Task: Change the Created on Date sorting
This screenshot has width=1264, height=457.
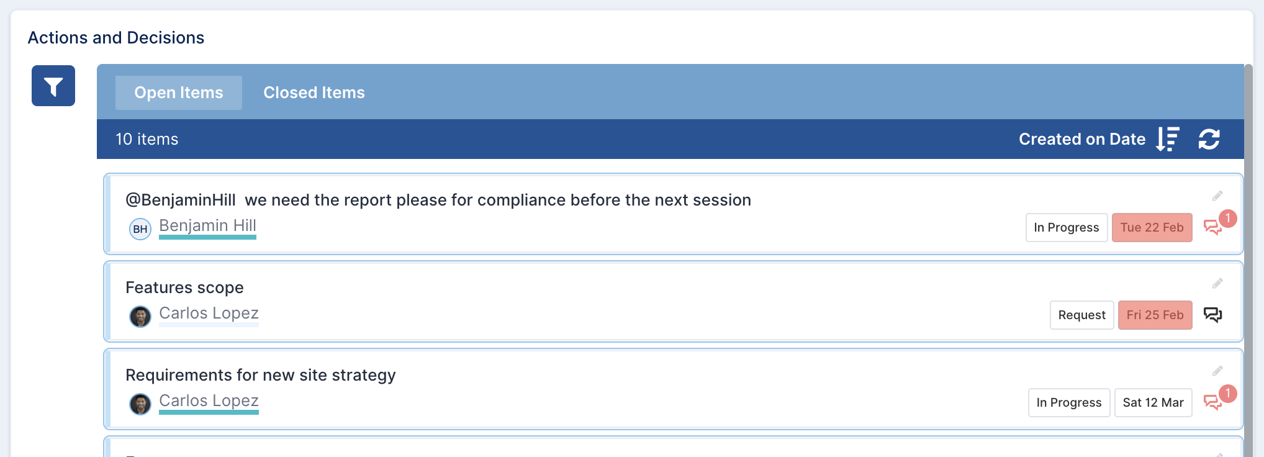Action: point(1082,139)
